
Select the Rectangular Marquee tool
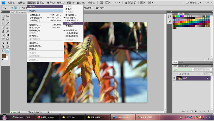coord(3,16)
